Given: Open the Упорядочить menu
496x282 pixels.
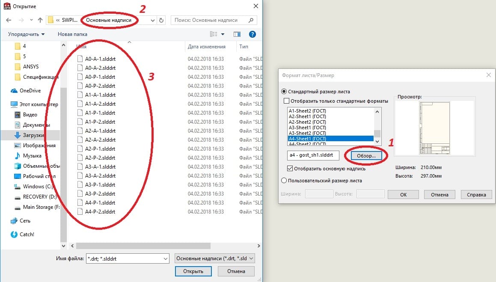Looking at the screenshot, I should (26, 34).
